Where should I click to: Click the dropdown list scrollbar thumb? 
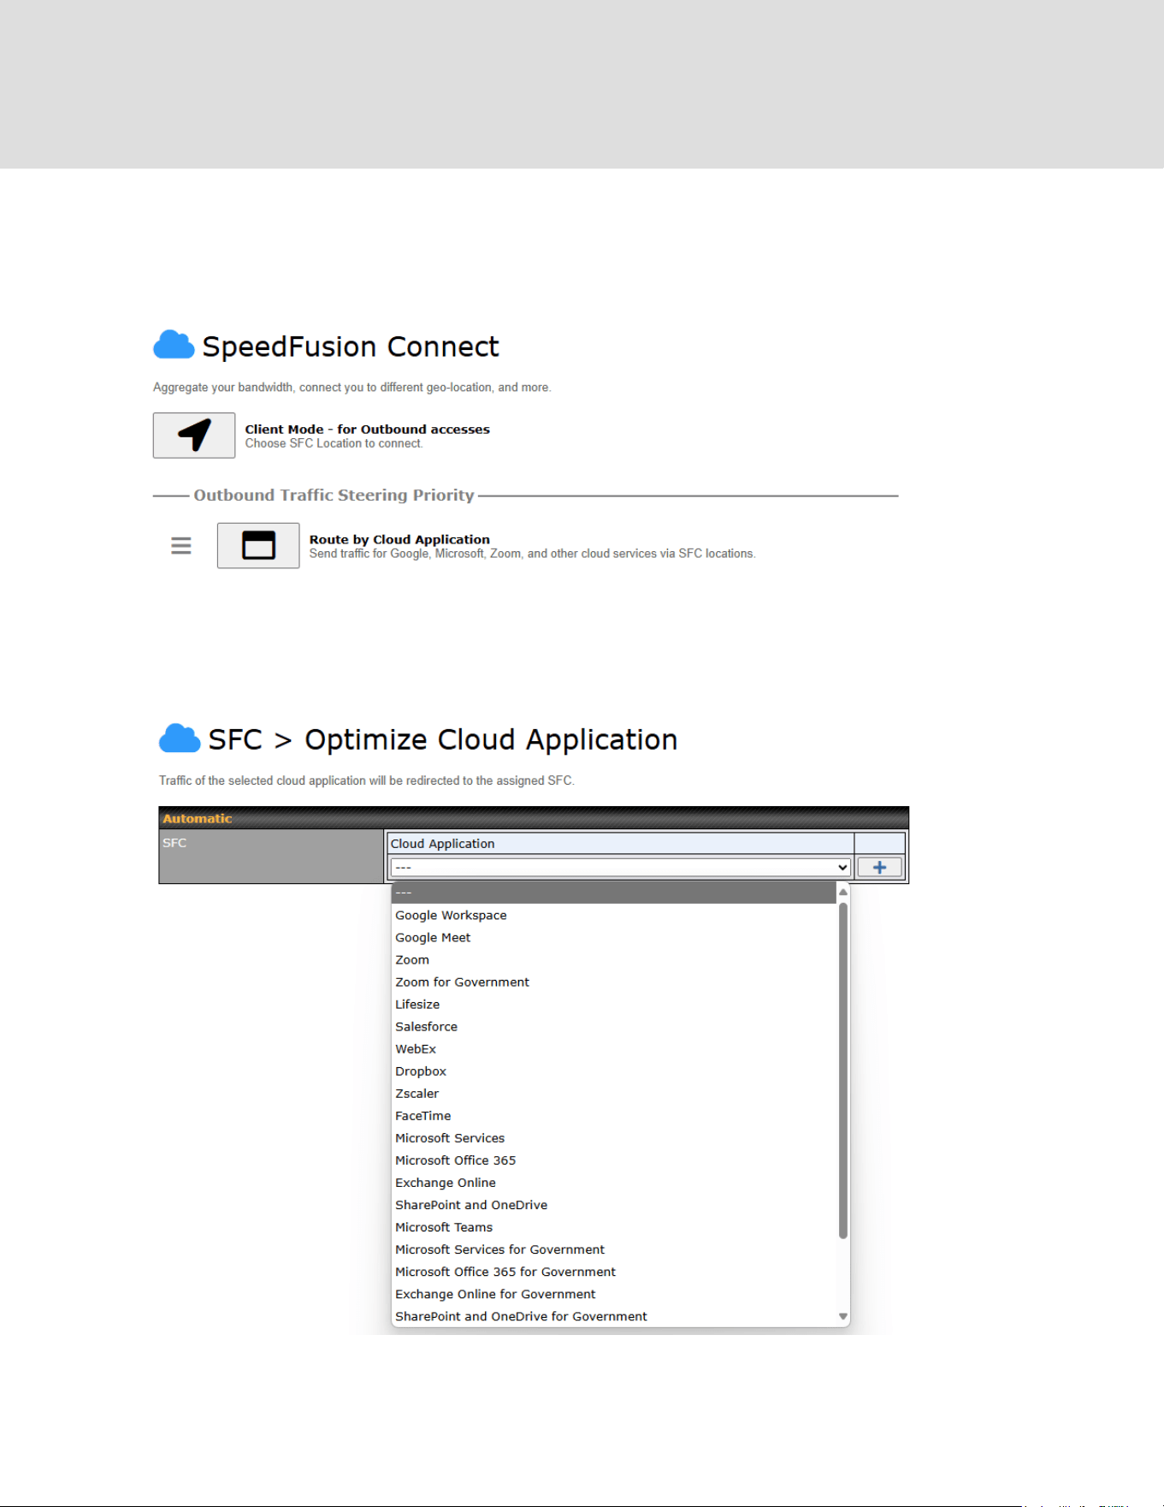(843, 1071)
